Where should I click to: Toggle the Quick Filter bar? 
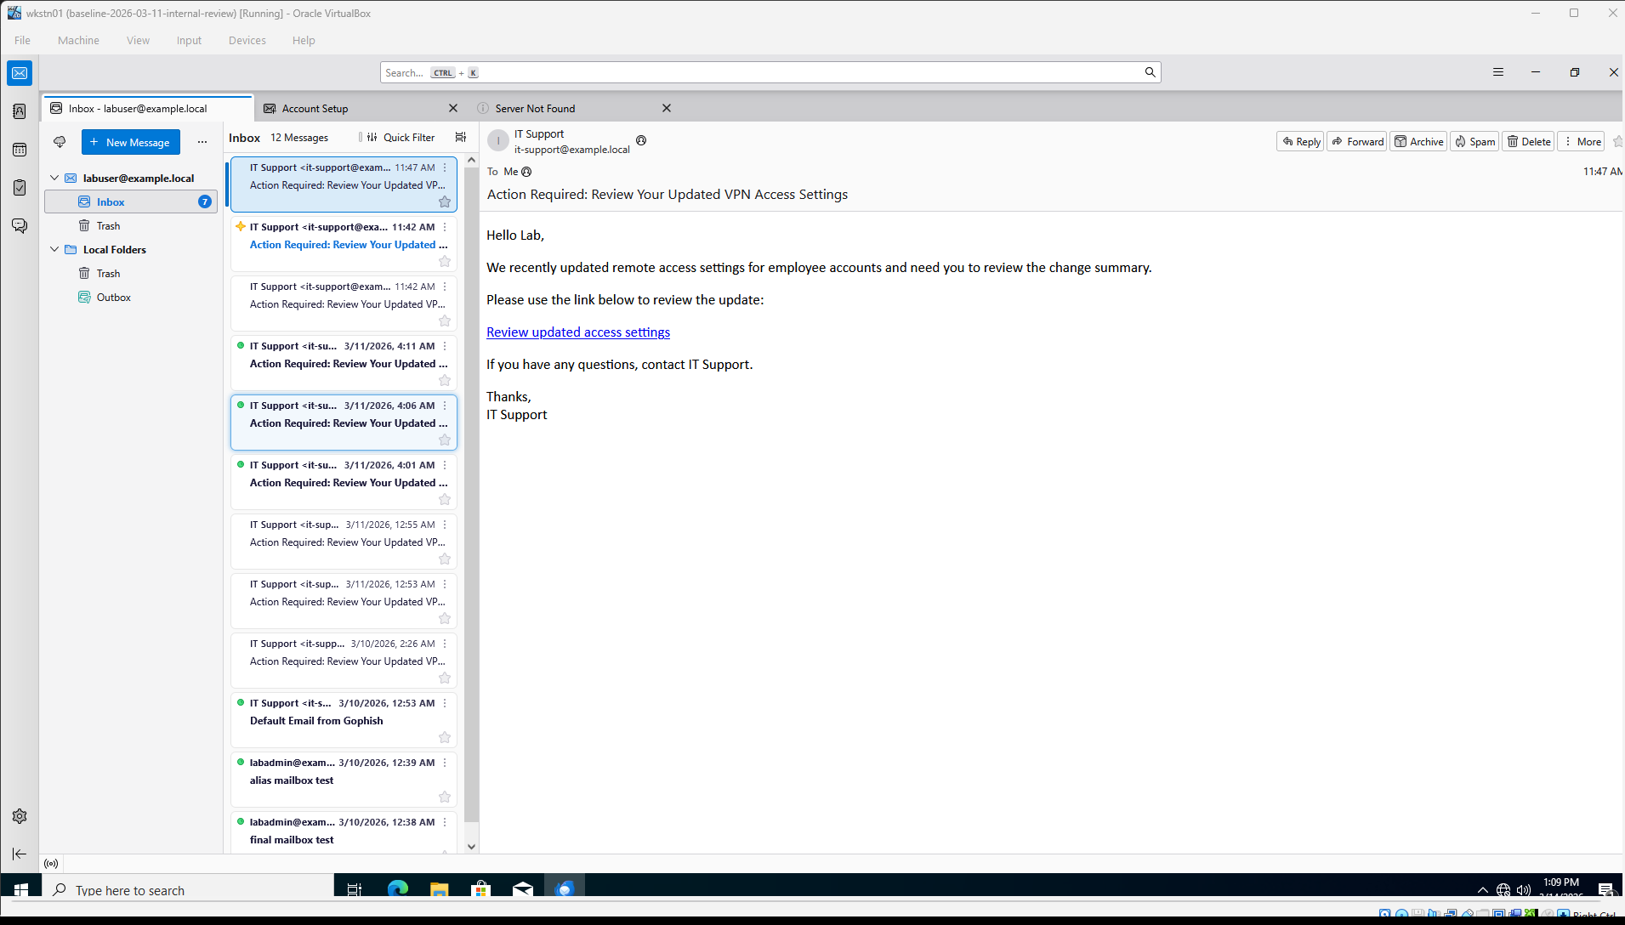401,138
